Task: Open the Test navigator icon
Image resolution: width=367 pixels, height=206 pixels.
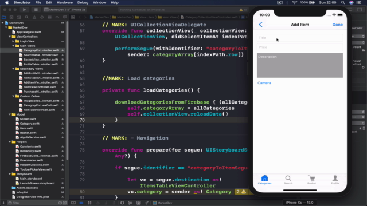Action: pos(42,17)
